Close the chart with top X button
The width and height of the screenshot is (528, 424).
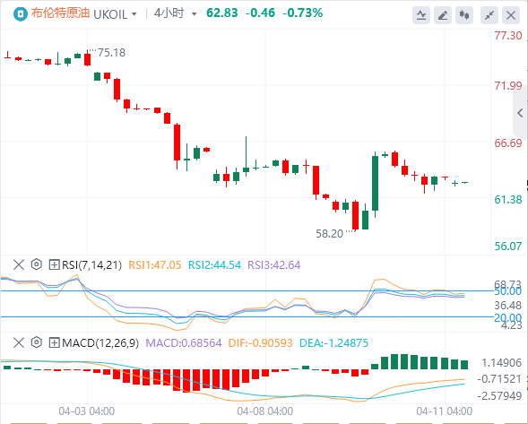tap(511, 15)
